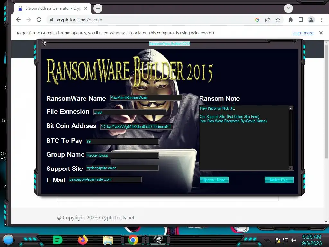This screenshot has height=247, width=329.
Task: Click the File Extnesion .crypt field
Action: click(130, 112)
